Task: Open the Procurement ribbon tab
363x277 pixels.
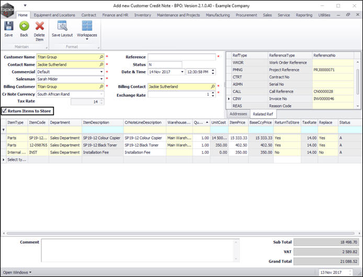Action: [246, 15]
